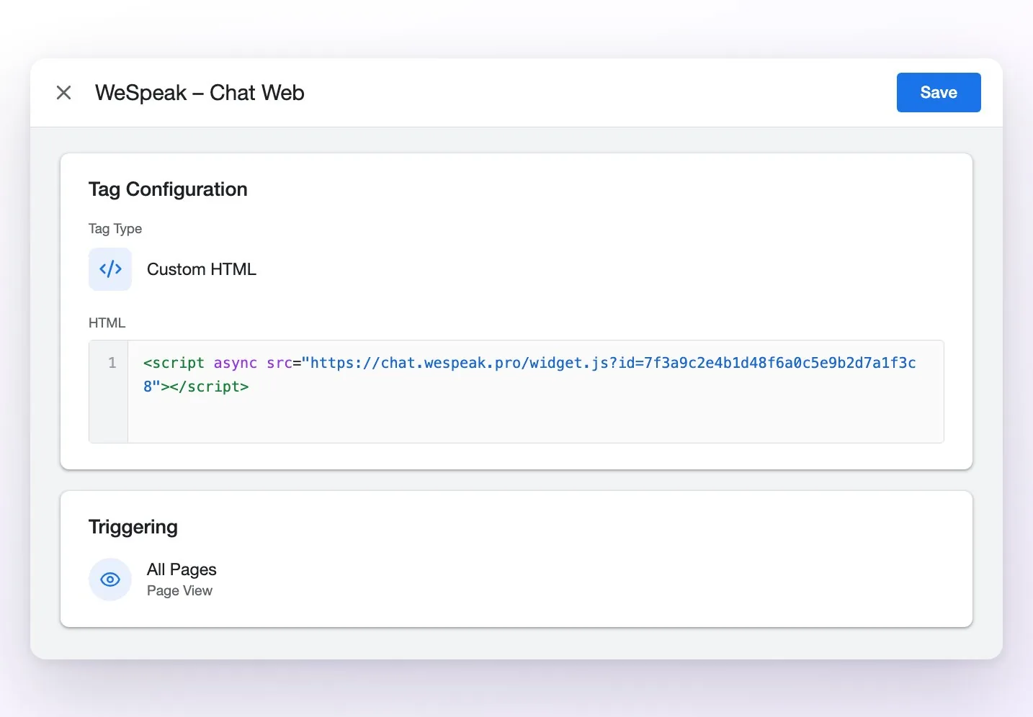This screenshot has width=1033, height=717.
Task: Click the Triggering section heading
Action: (x=133, y=527)
